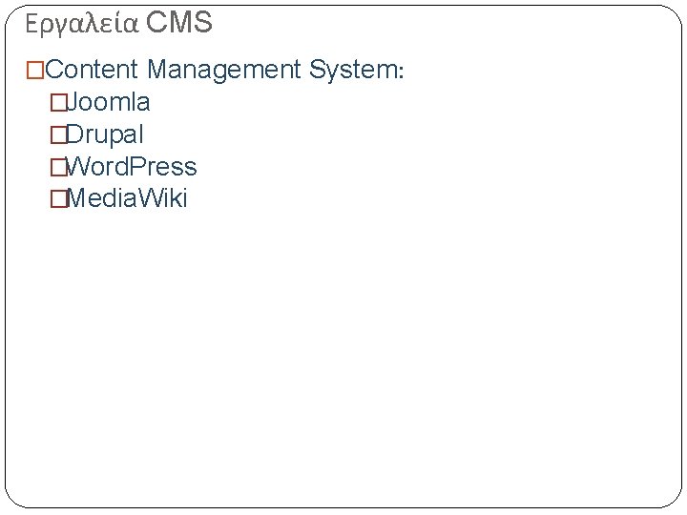The height and width of the screenshot is (515, 687).
Task: Click the word Content in the heading bullet
Action: click(92, 70)
